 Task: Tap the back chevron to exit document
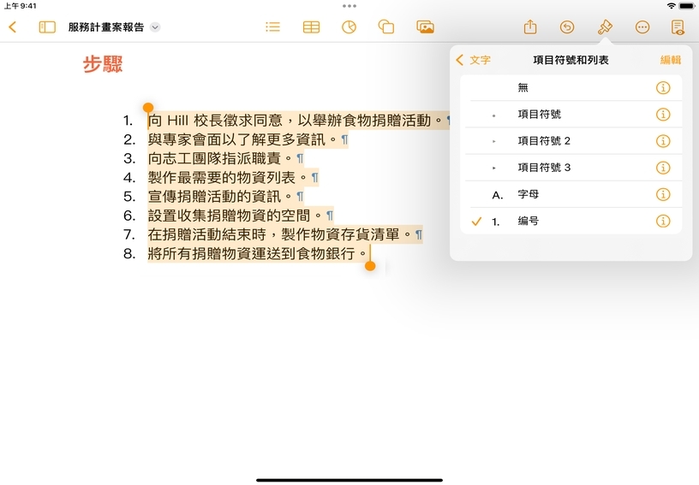pyautogui.click(x=12, y=27)
